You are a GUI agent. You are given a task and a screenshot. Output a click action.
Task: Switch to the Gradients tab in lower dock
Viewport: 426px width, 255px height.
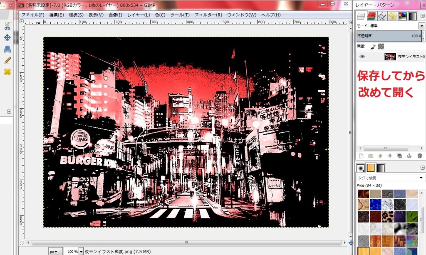tap(381, 168)
